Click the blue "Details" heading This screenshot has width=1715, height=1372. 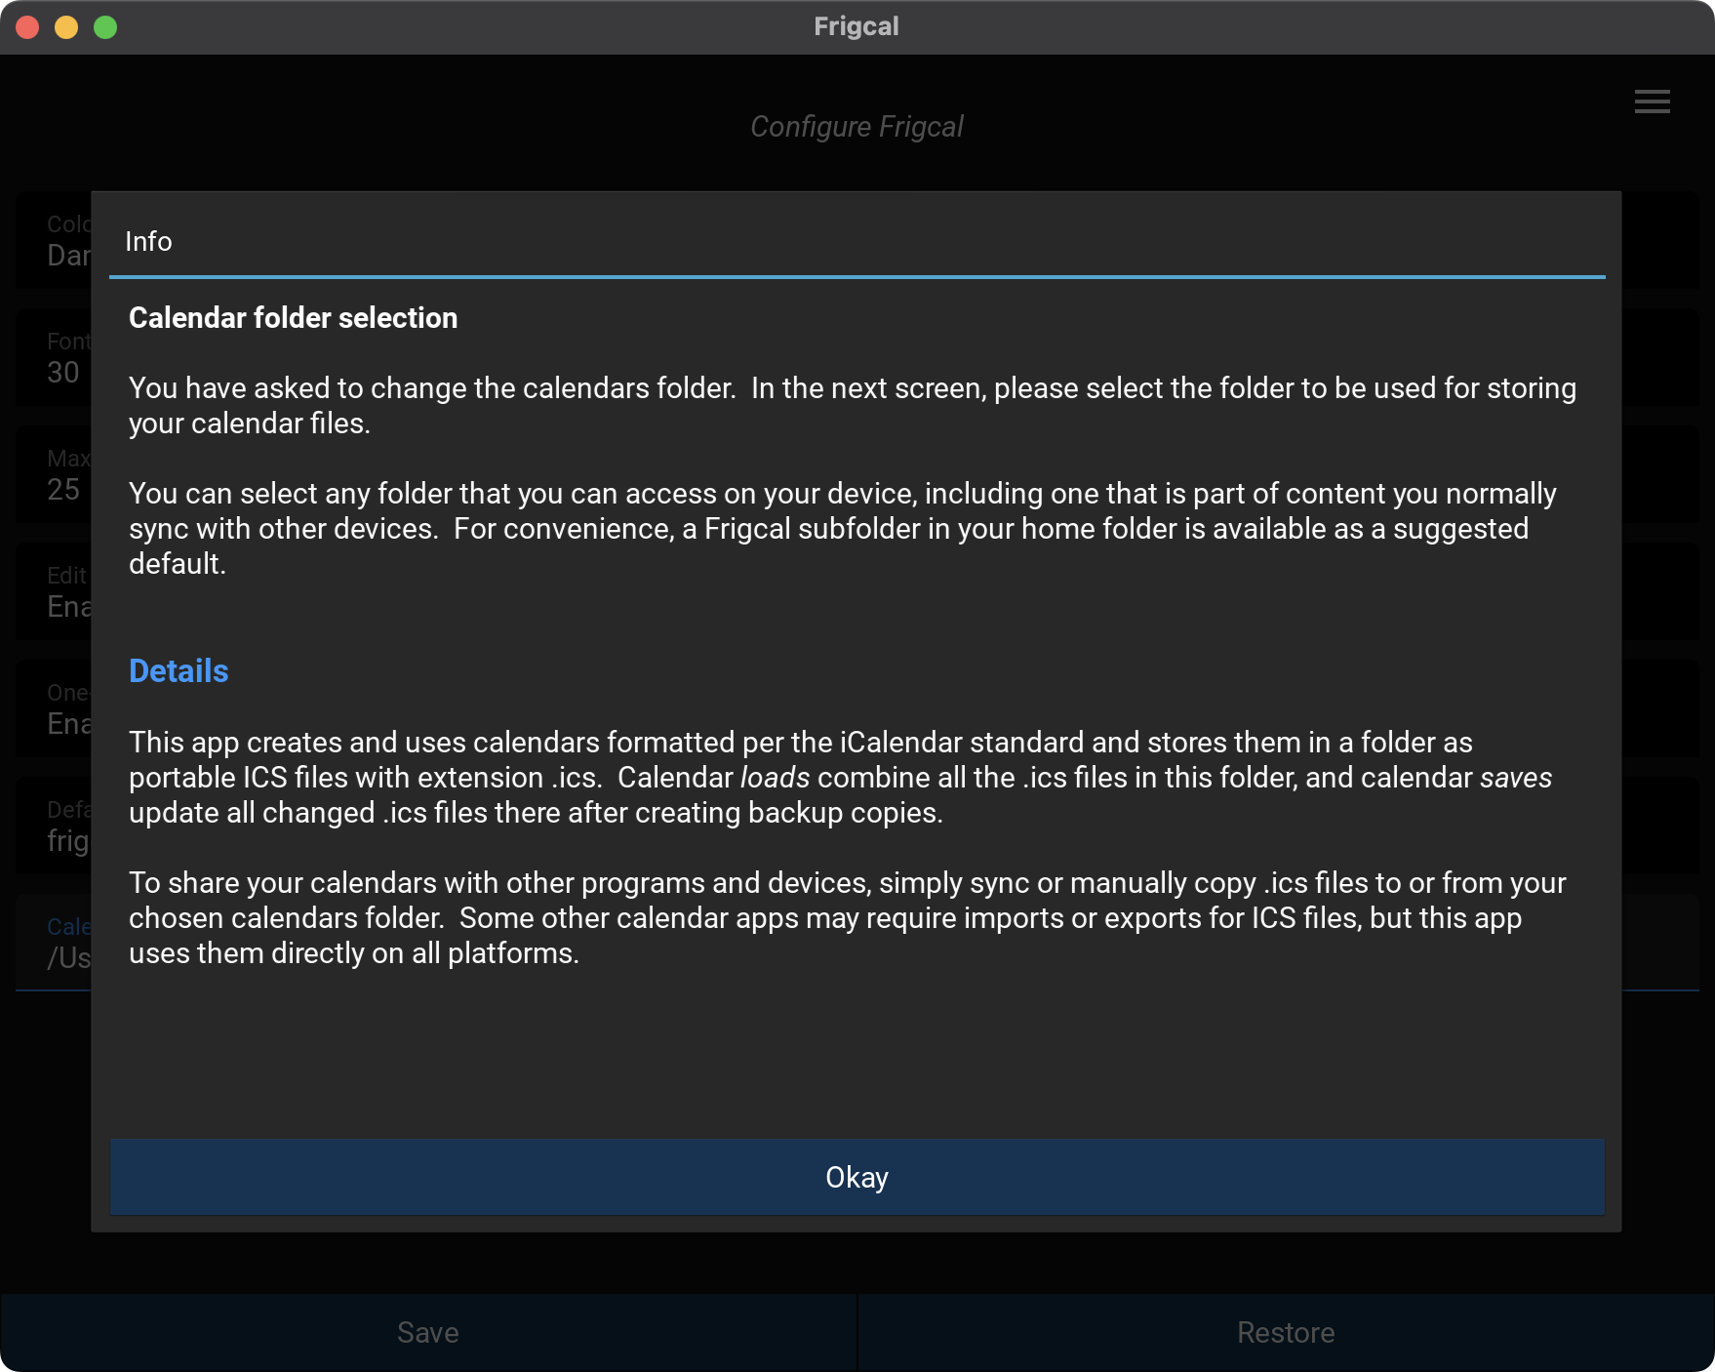(179, 671)
